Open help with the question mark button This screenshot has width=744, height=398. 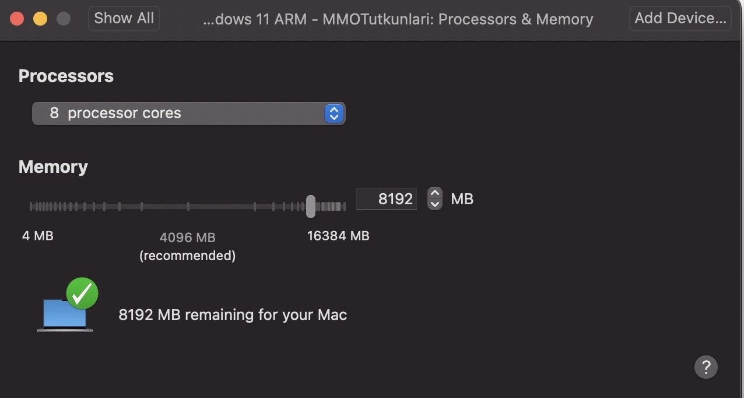[x=706, y=367]
